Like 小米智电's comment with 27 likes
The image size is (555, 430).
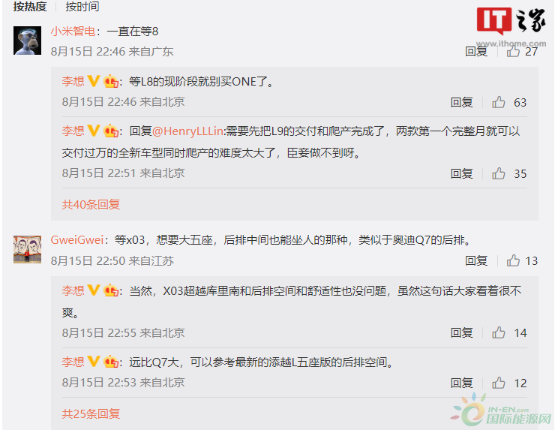pyautogui.click(x=513, y=51)
